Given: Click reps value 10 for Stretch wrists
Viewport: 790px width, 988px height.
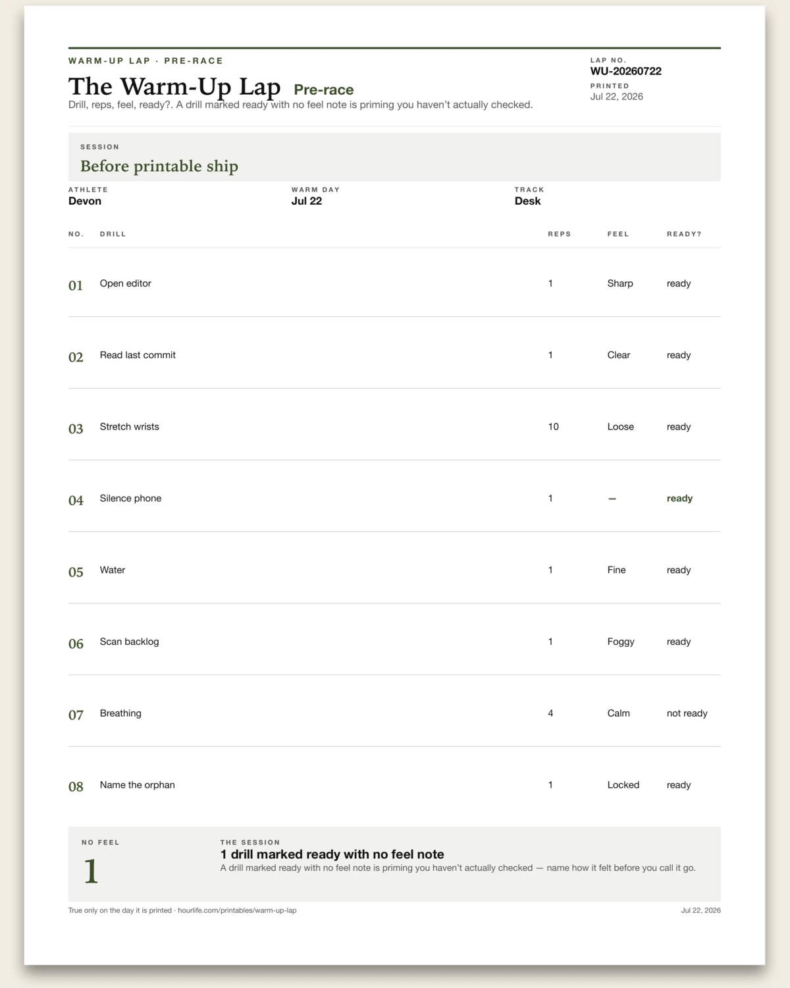Looking at the screenshot, I should [554, 427].
